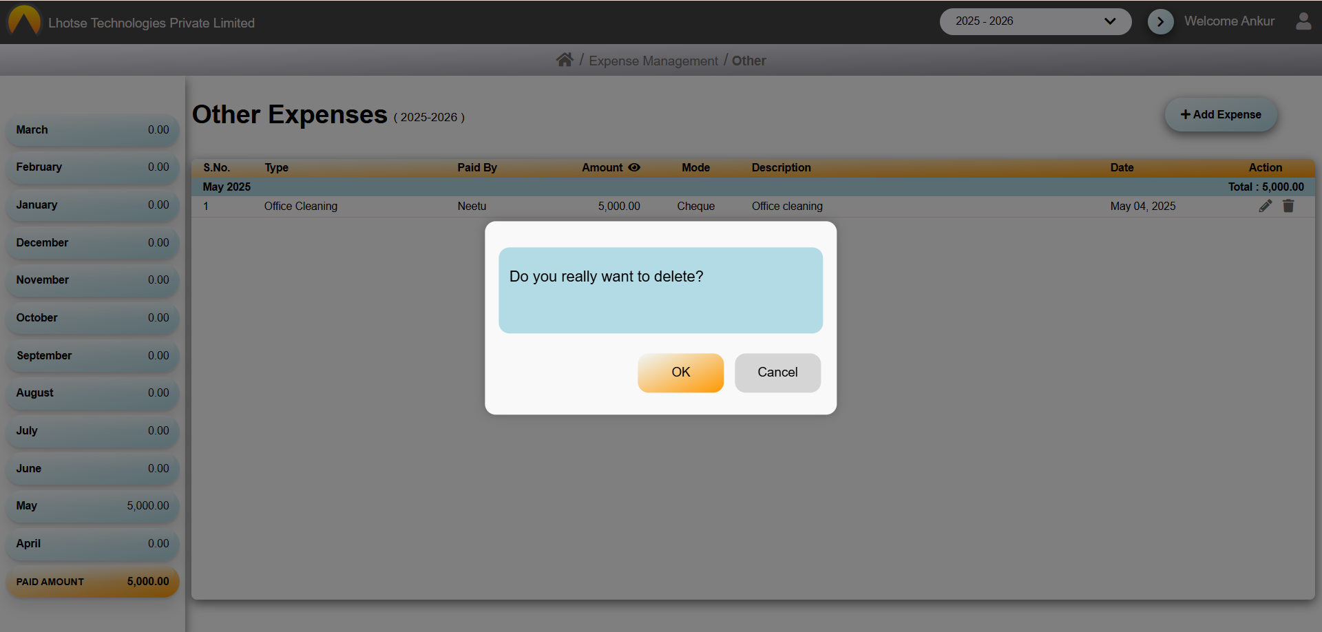Click the Lhotse company logo
This screenshot has width=1322, height=632.
click(24, 21)
